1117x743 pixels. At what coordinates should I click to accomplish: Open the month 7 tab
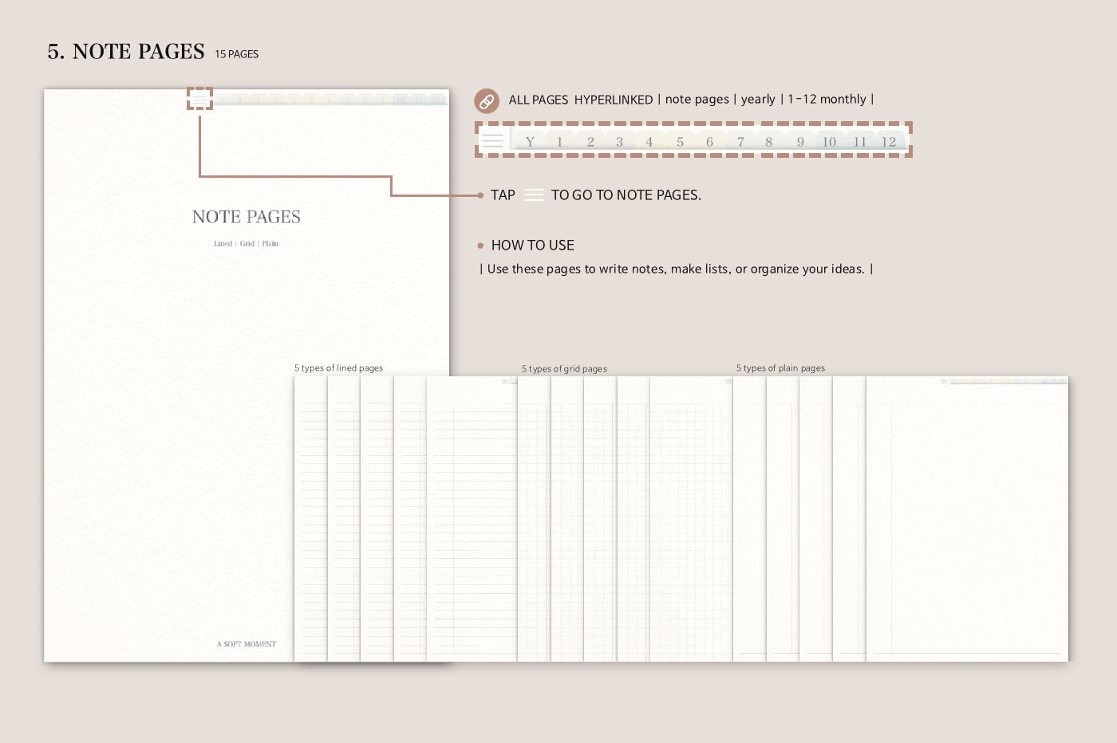pos(740,142)
